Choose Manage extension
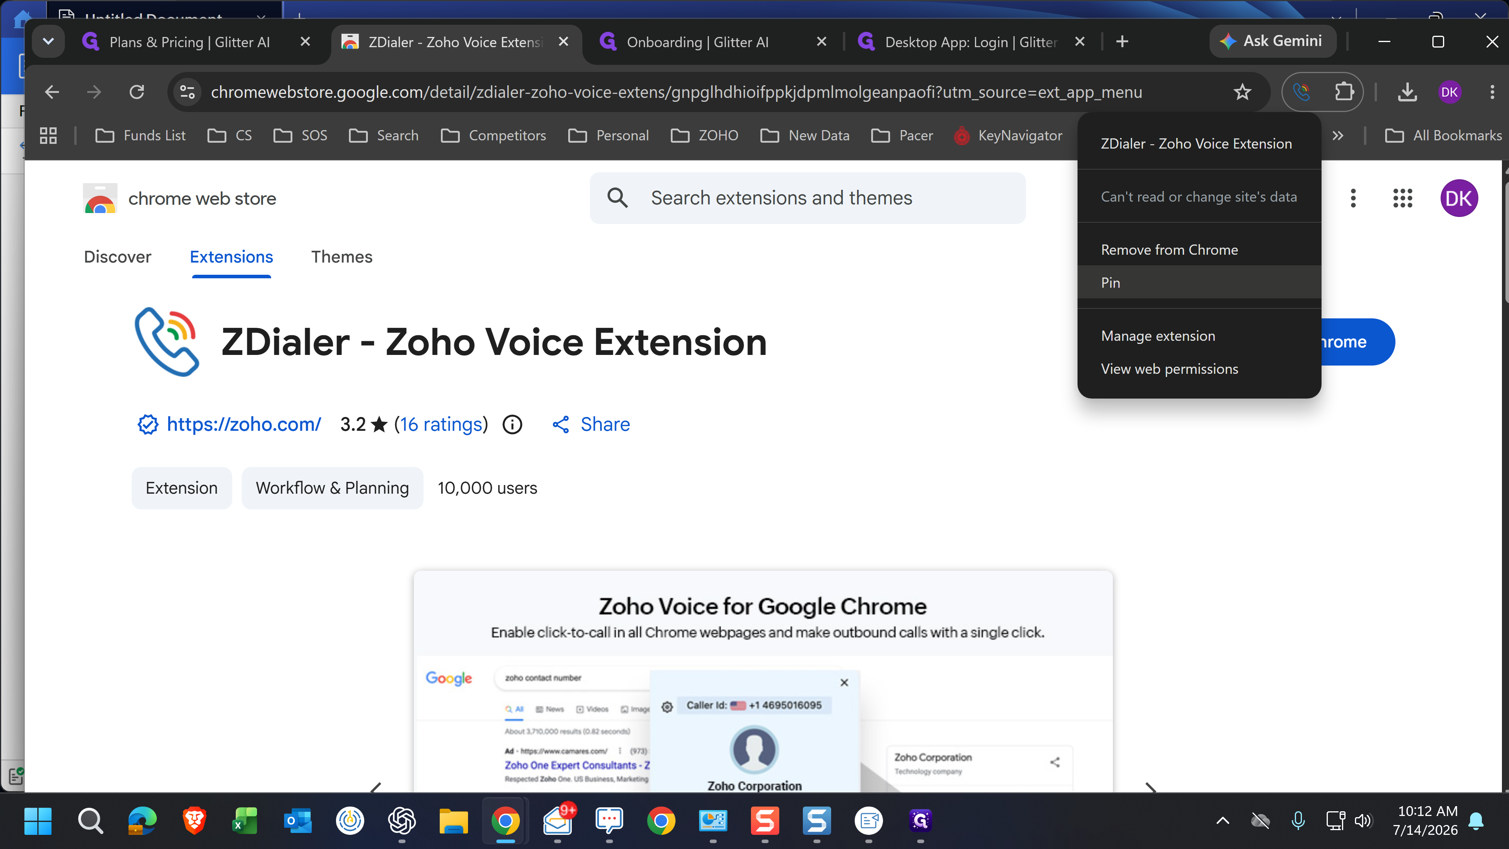Image resolution: width=1509 pixels, height=849 pixels. pyautogui.click(x=1199, y=336)
